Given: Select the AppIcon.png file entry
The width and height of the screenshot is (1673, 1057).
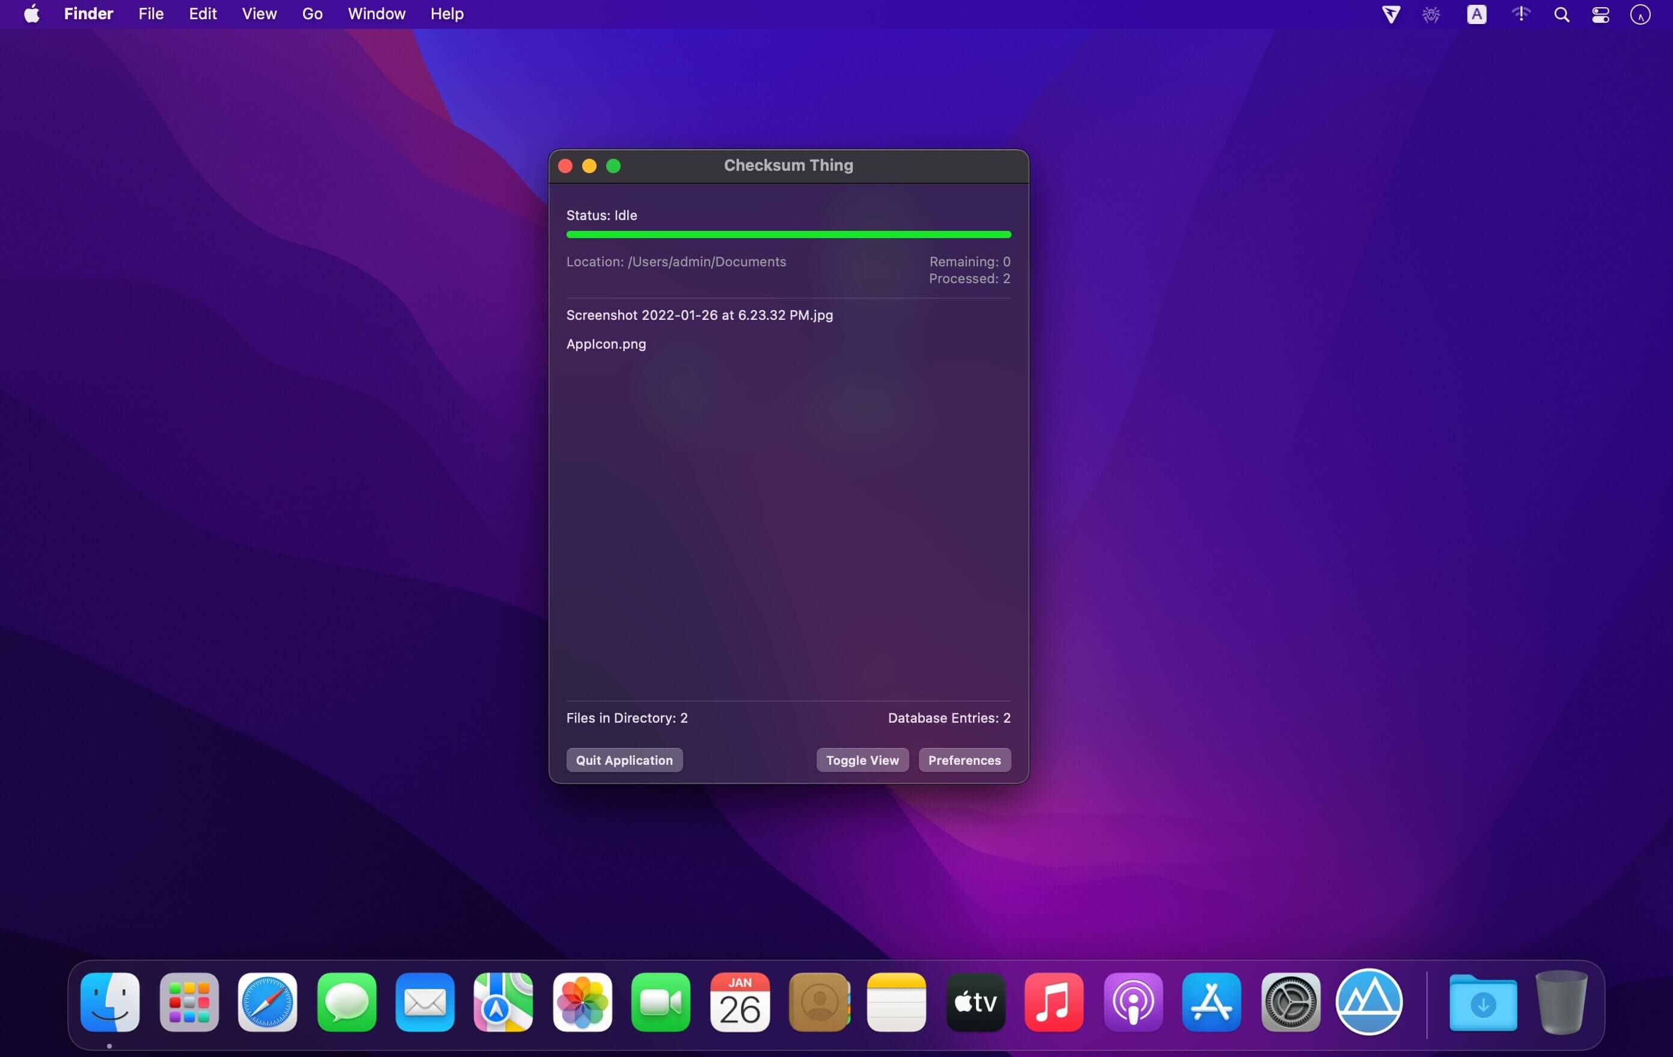Looking at the screenshot, I should pyautogui.click(x=606, y=344).
